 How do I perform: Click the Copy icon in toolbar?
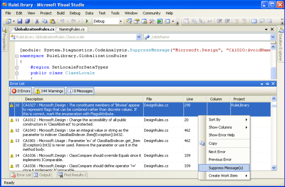coord(44,21)
